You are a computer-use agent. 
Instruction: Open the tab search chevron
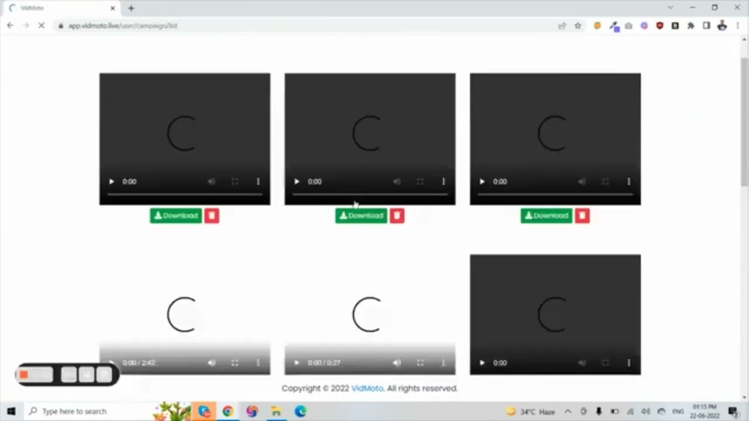click(x=670, y=8)
